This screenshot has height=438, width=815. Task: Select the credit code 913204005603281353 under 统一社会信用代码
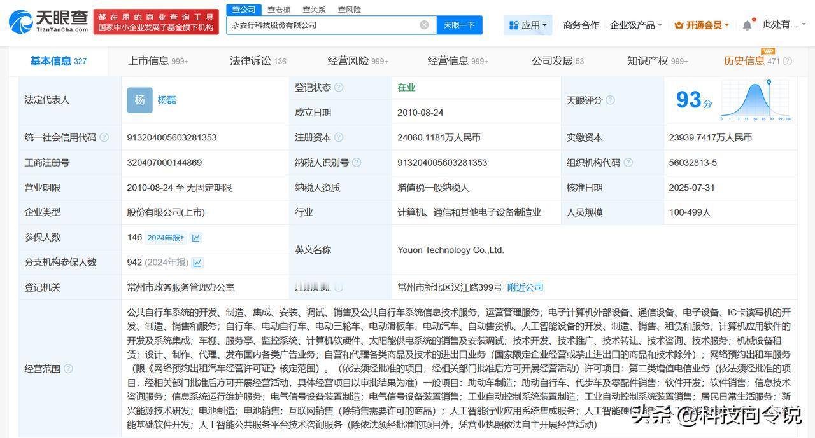172,137
